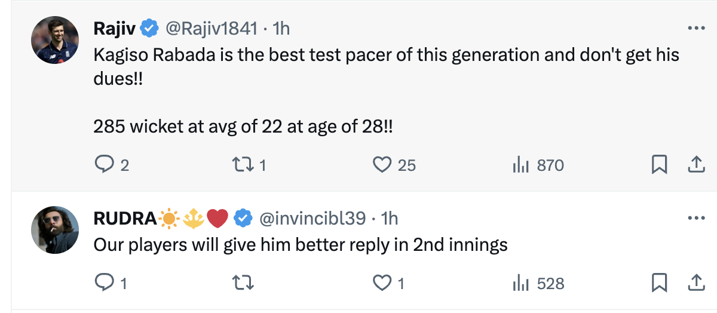
Task: Share RUDRA's tweet via share icon
Action: 697,283
